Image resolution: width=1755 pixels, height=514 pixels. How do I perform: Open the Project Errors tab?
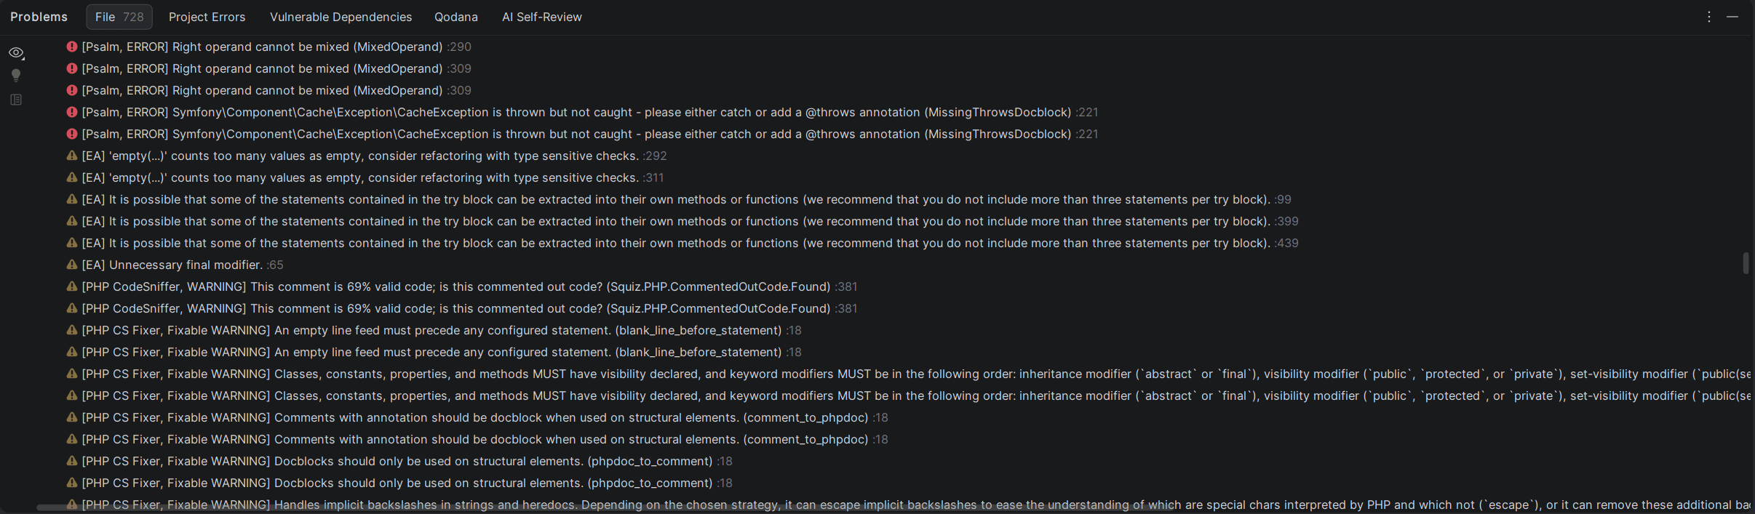[x=207, y=17]
